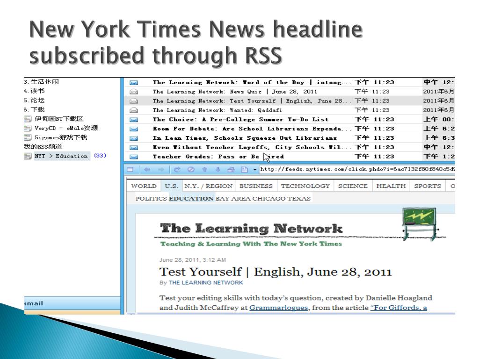Open the Word of the Day headline

coord(252,82)
